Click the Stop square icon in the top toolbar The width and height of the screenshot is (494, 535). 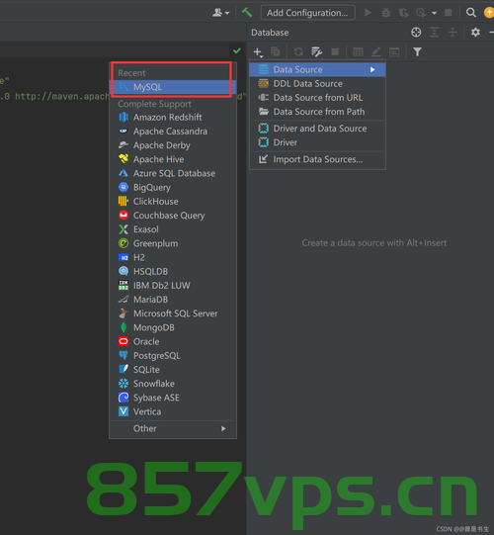[449, 13]
